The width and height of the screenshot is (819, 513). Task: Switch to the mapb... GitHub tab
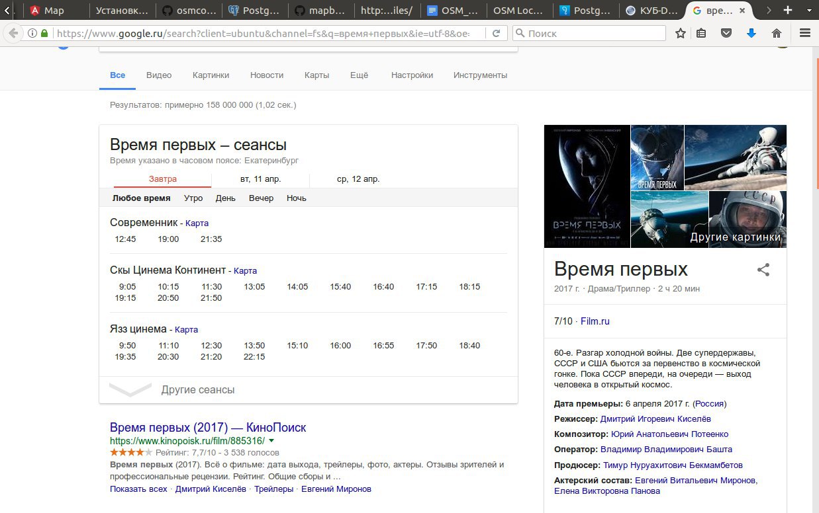[x=320, y=11]
